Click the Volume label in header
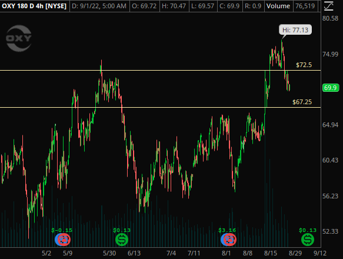This screenshot has width=343, height=259. [278, 6]
